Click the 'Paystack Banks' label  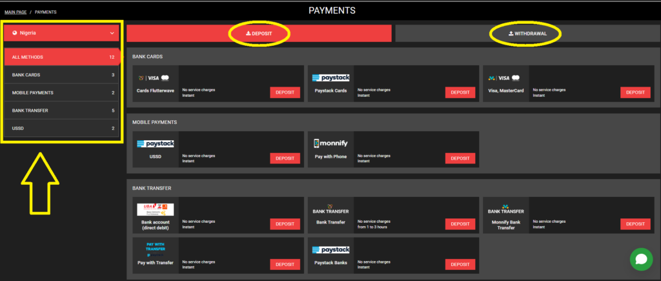(331, 263)
